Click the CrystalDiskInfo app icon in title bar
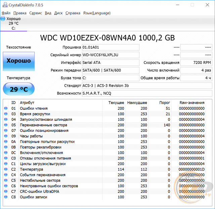This screenshot has width=215, height=209. tap(5, 5)
